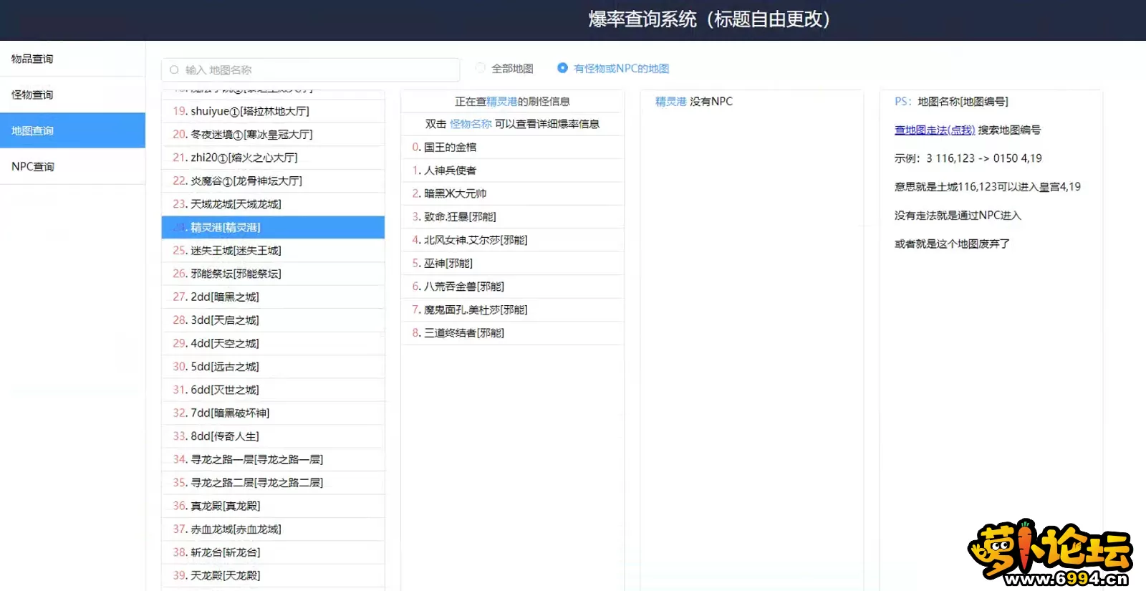1146x591 pixels.
Task: Select highlighted map 精灵港[精灵港]
Action: (273, 227)
